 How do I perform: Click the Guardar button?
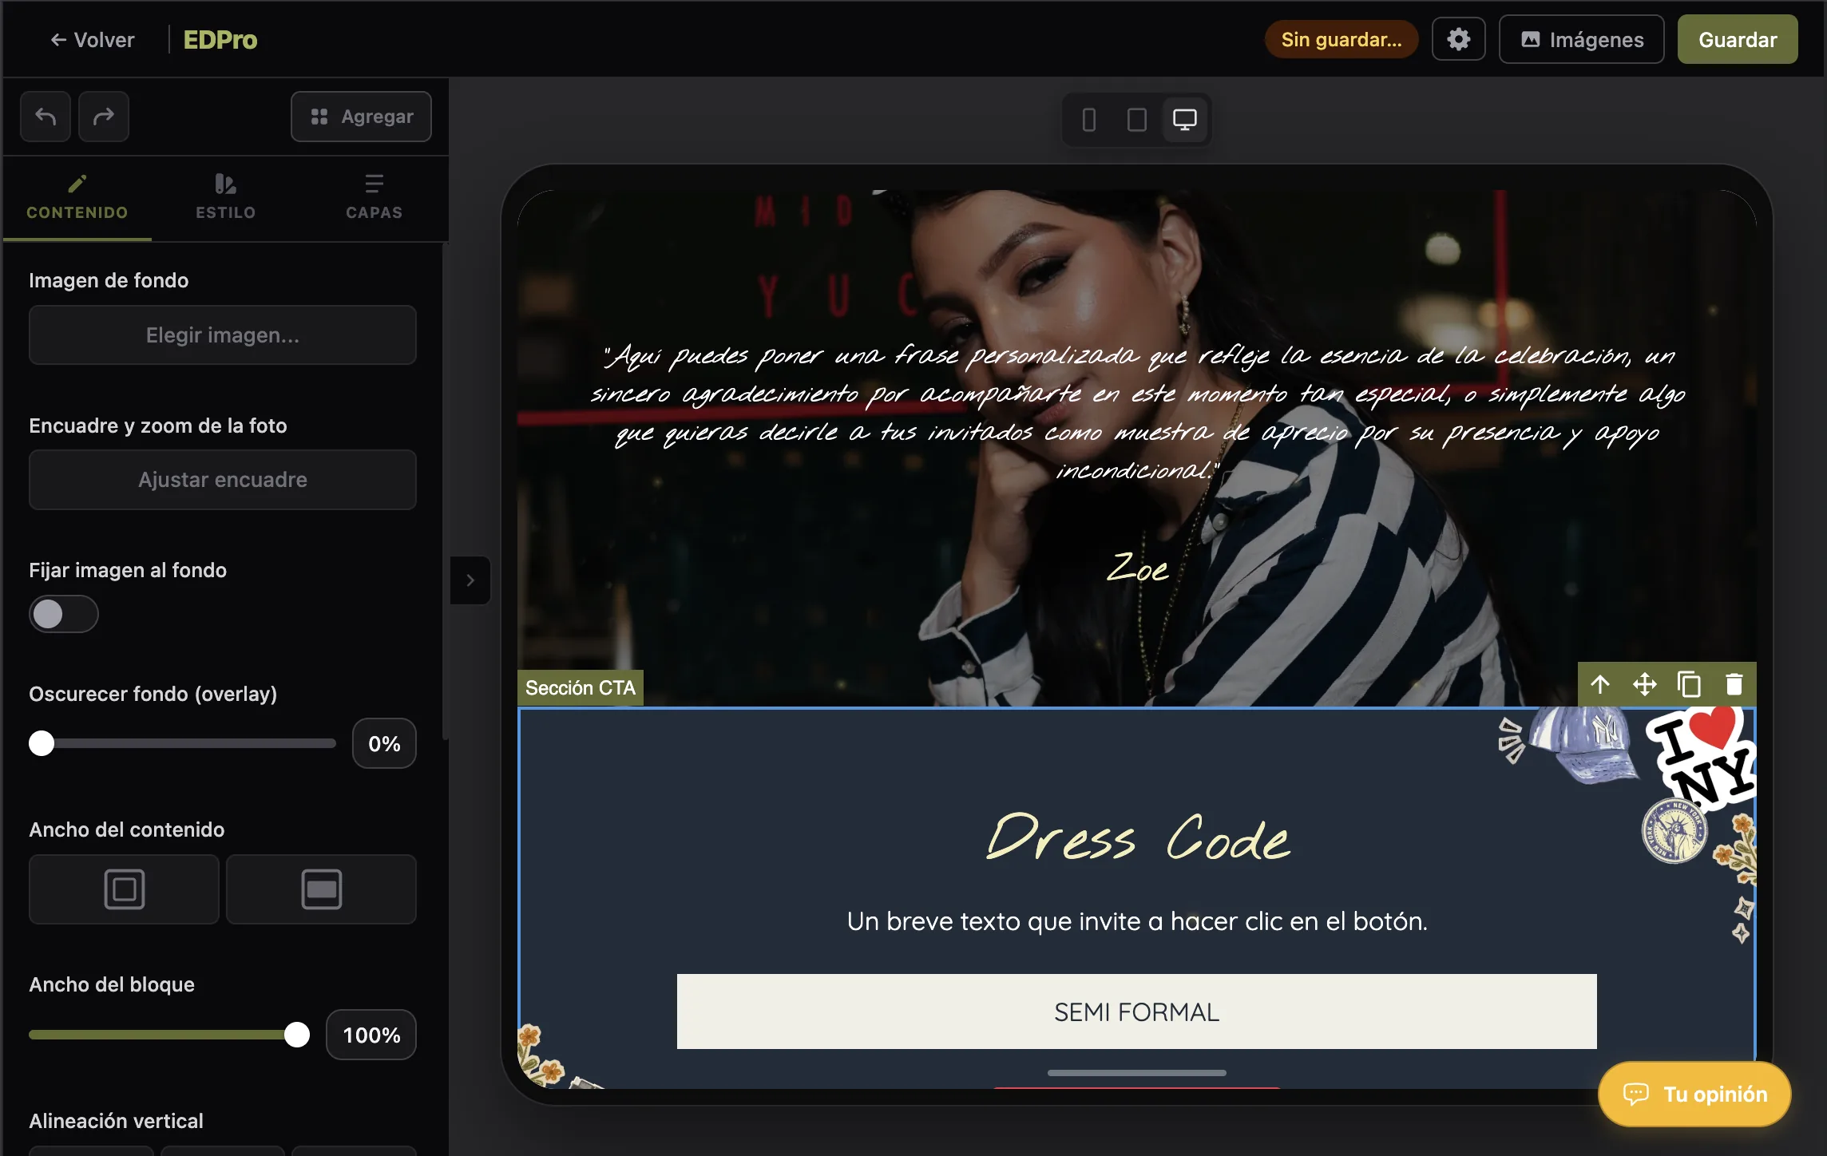(x=1738, y=39)
